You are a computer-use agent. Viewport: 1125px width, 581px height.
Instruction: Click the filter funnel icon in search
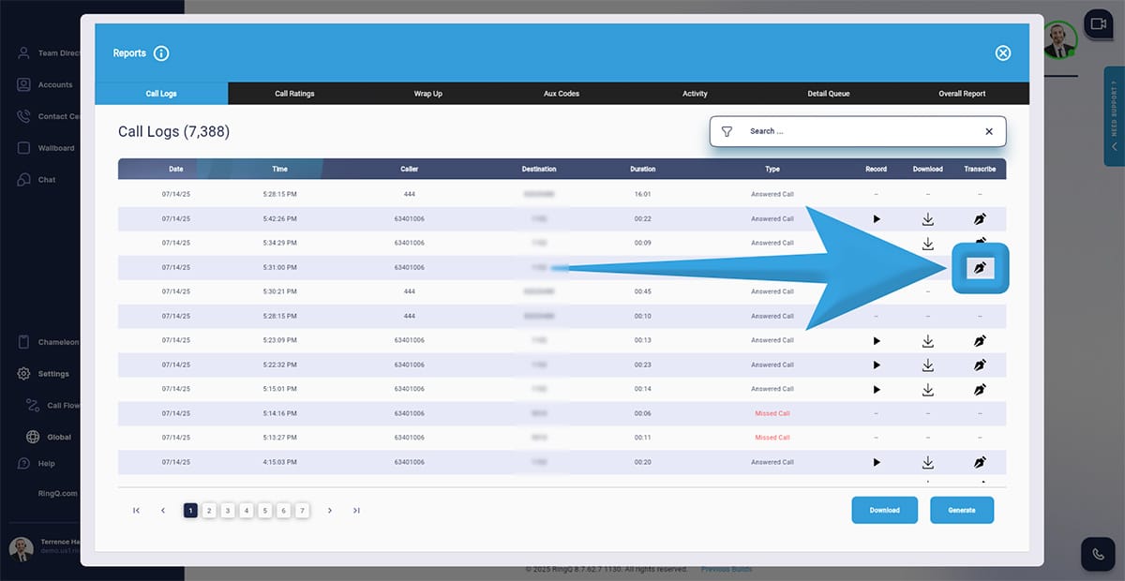[727, 132]
